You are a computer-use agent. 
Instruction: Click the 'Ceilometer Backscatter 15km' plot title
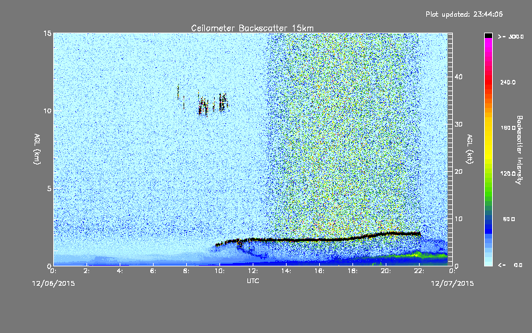point(252,28)
